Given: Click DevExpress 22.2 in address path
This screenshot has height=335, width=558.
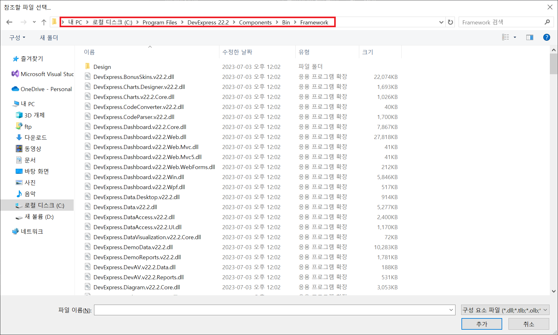Looking at the screenshot, I should (x=208, y=22).
